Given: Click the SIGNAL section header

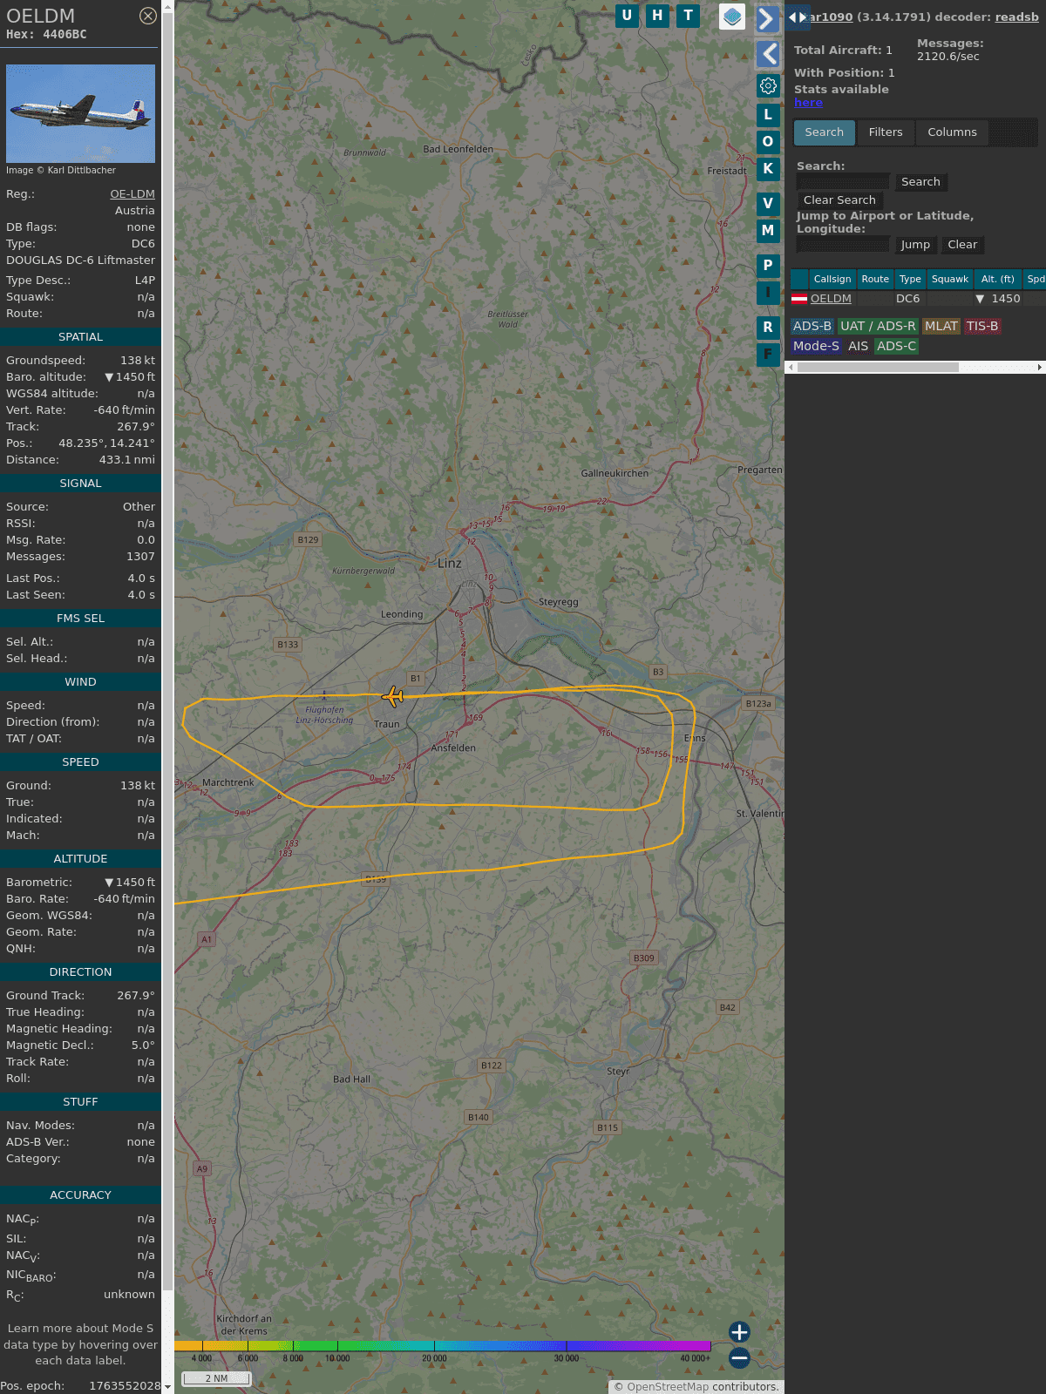Looking at the screenshot, I should coord(80,484).
